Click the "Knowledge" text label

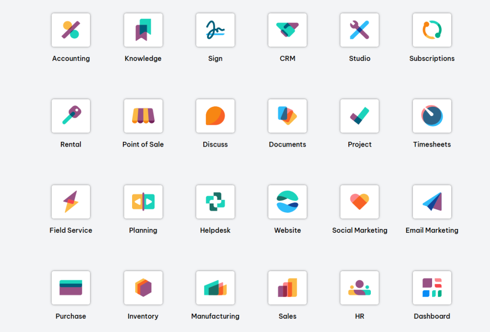click(x=143, y=58)
